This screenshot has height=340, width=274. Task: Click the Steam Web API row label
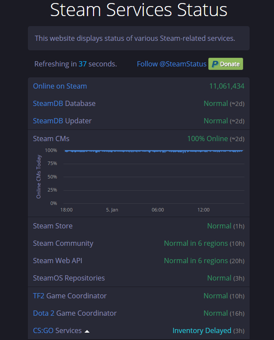57,261
